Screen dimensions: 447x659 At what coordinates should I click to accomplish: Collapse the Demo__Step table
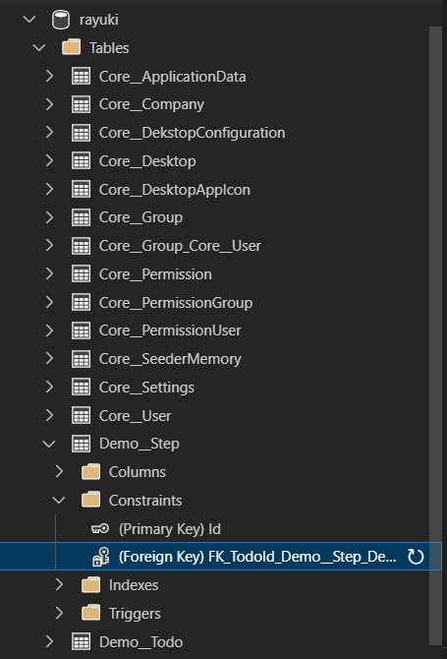(x=49, y=444)
